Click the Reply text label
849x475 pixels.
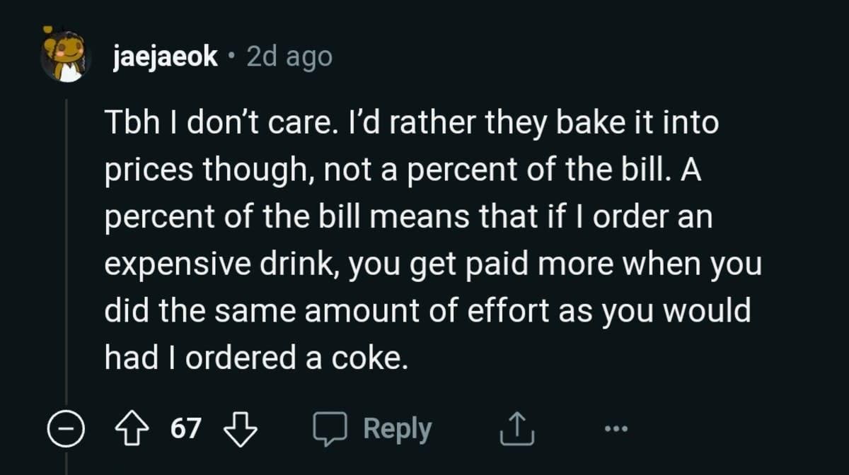tap(397, 429)
